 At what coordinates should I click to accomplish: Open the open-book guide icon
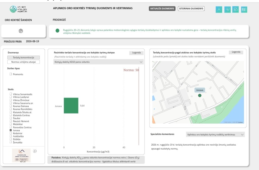pyautogui.click(x=244, y=10)
